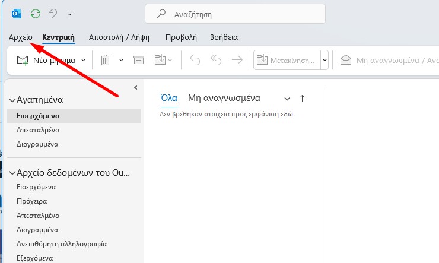Open the Αρχείο menu
Image resolution: width=439 pixels, height=263 pixels.
point(21,37)
